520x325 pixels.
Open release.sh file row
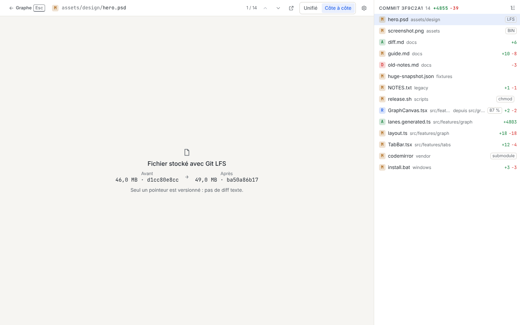click(x=447, y=99)
